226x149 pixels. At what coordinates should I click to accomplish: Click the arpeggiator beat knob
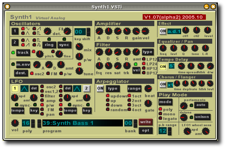coord(148,89)
